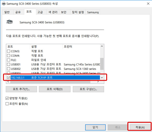Click the 프린터 column header
Viewport: 152px width, 132px height.
(81, 47)
